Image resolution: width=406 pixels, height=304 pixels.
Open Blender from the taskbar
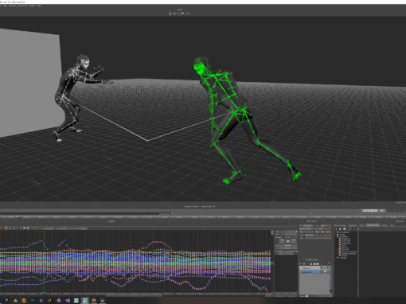click(x=15, y=300)
